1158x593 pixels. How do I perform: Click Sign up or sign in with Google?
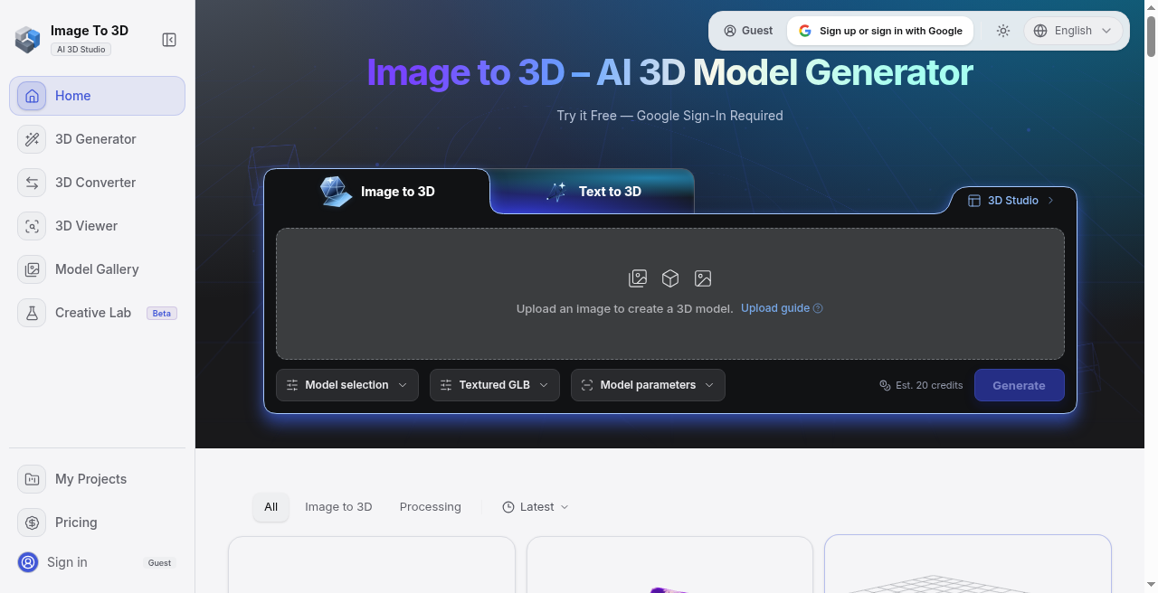pos(880,31)
